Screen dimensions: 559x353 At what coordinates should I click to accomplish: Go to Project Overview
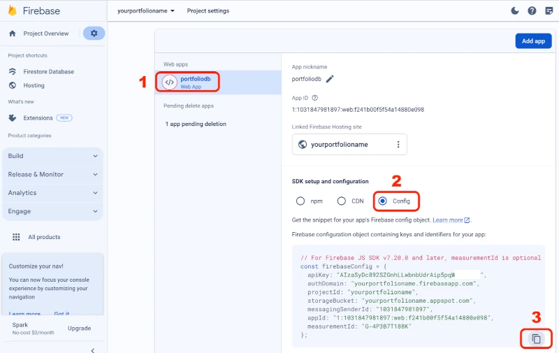pyautogui.click(x=46, y=34)
